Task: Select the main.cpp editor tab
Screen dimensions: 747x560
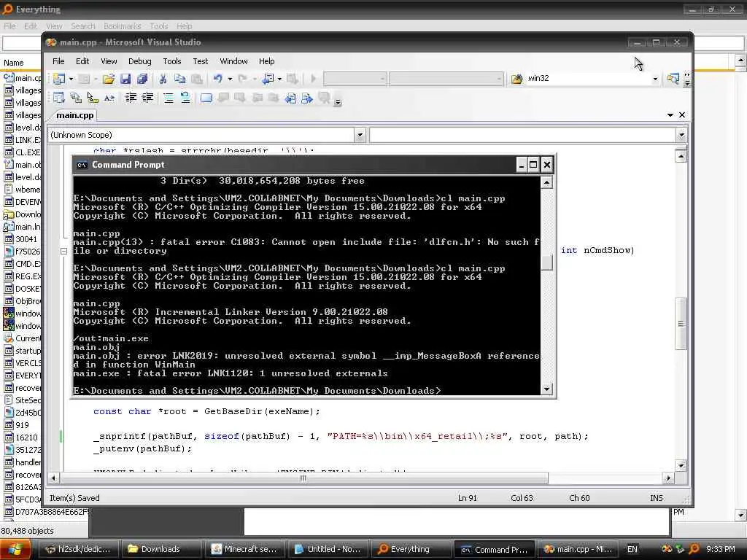Action: pos(75,115)
